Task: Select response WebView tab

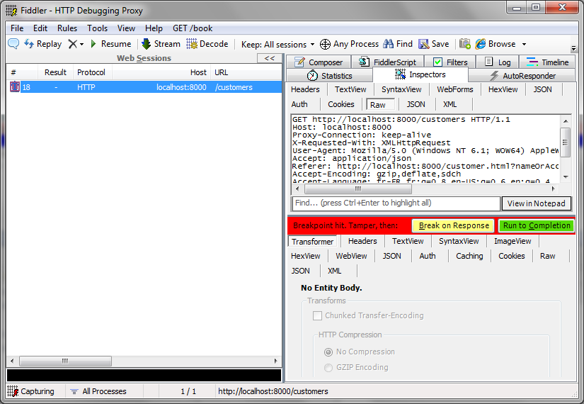Action: click(x=351, y=256)
